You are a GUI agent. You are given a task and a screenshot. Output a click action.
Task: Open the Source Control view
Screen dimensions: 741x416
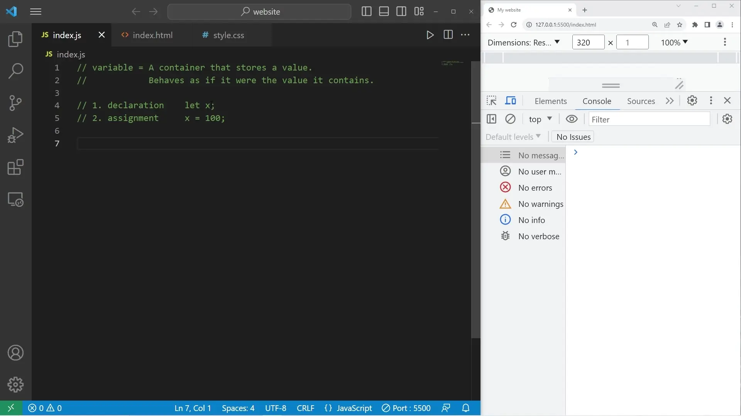point(15,103)
